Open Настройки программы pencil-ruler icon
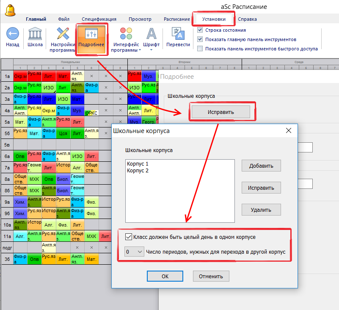The height and width of the screenshot is (310, 339). (x=63, y=34)
